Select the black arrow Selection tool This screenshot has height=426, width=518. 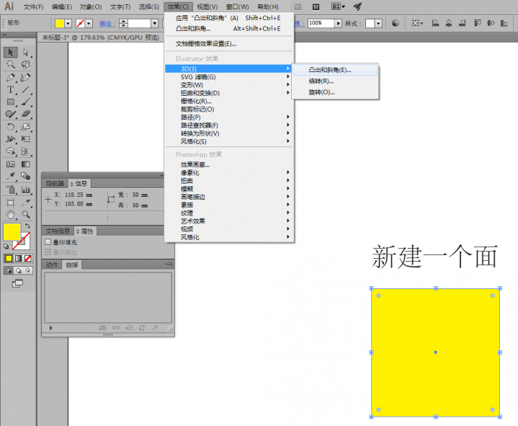click(11, 53)
